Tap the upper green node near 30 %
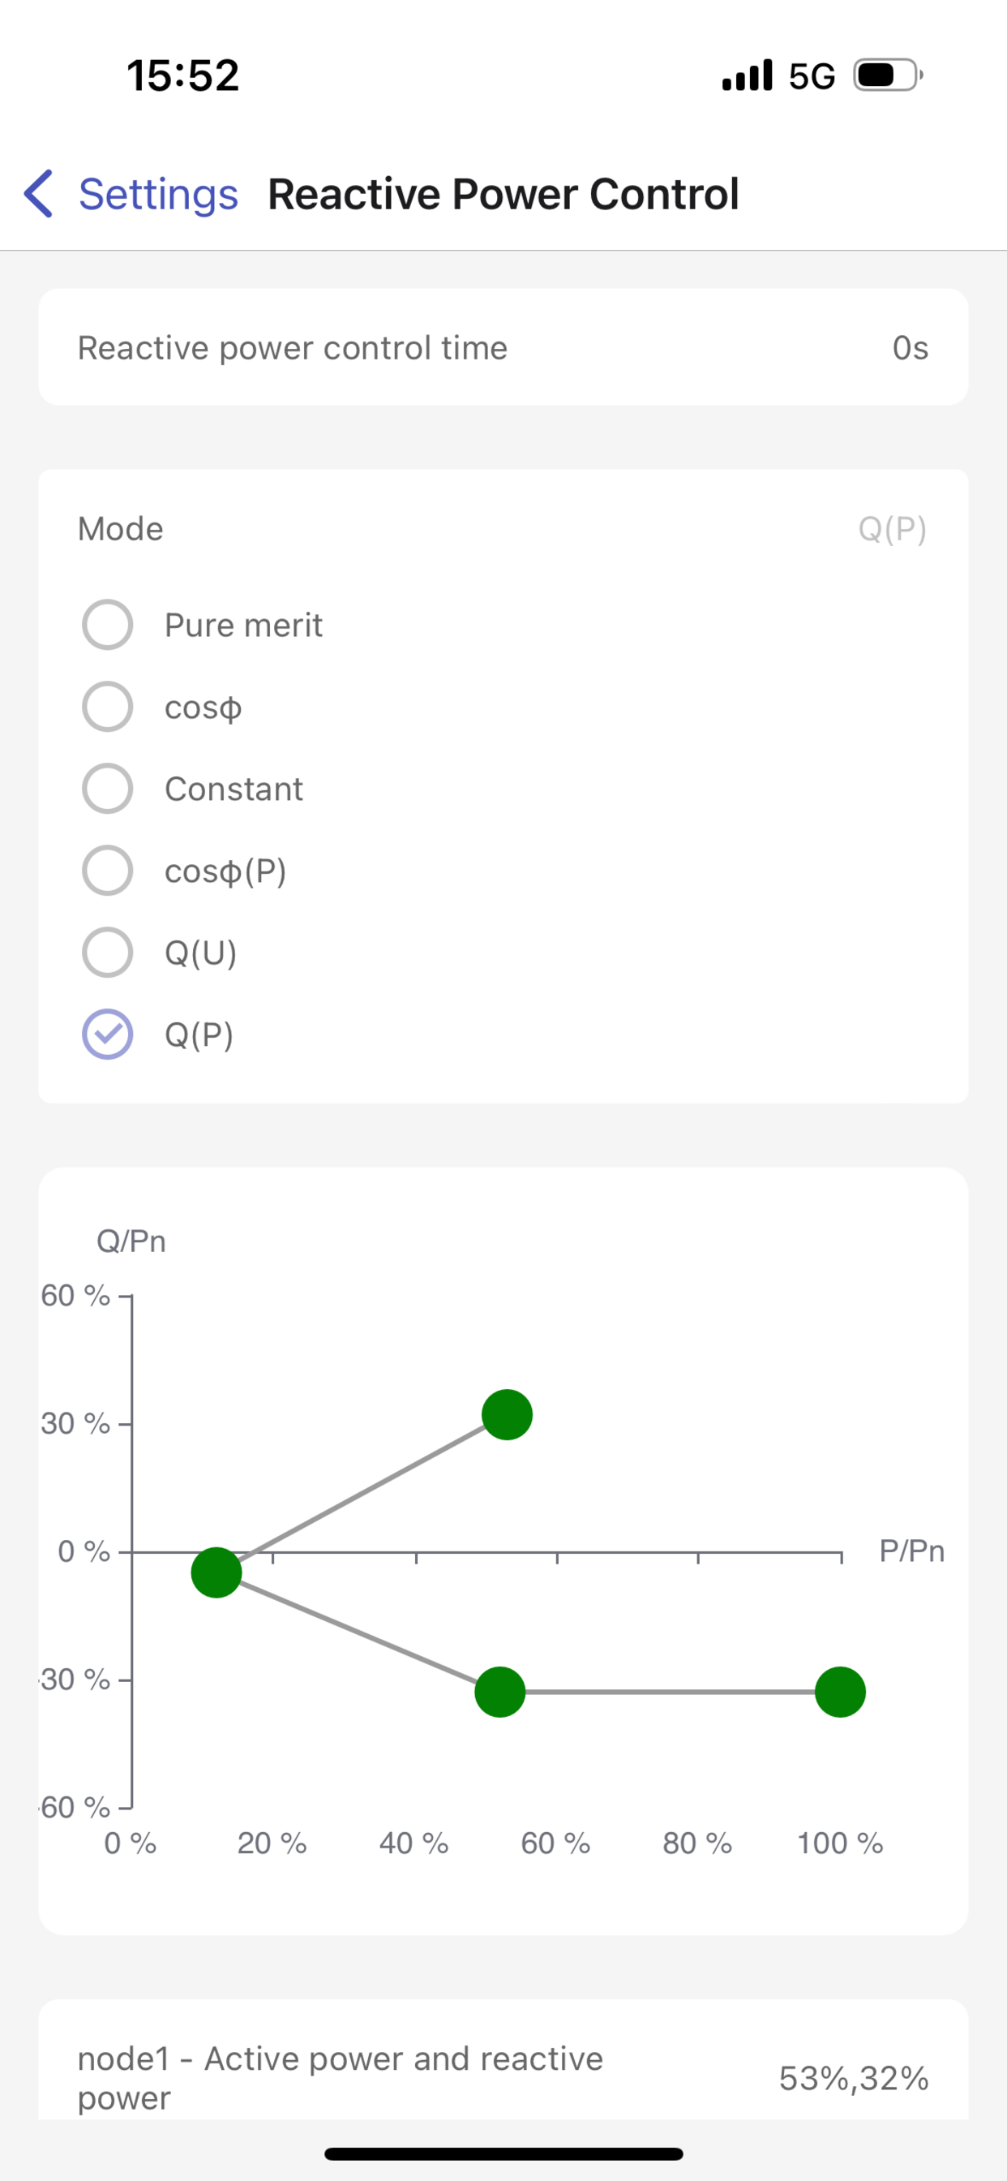Image resolution: width=1007 pixels, height=2181 pixels. [x=507, y=1415]
